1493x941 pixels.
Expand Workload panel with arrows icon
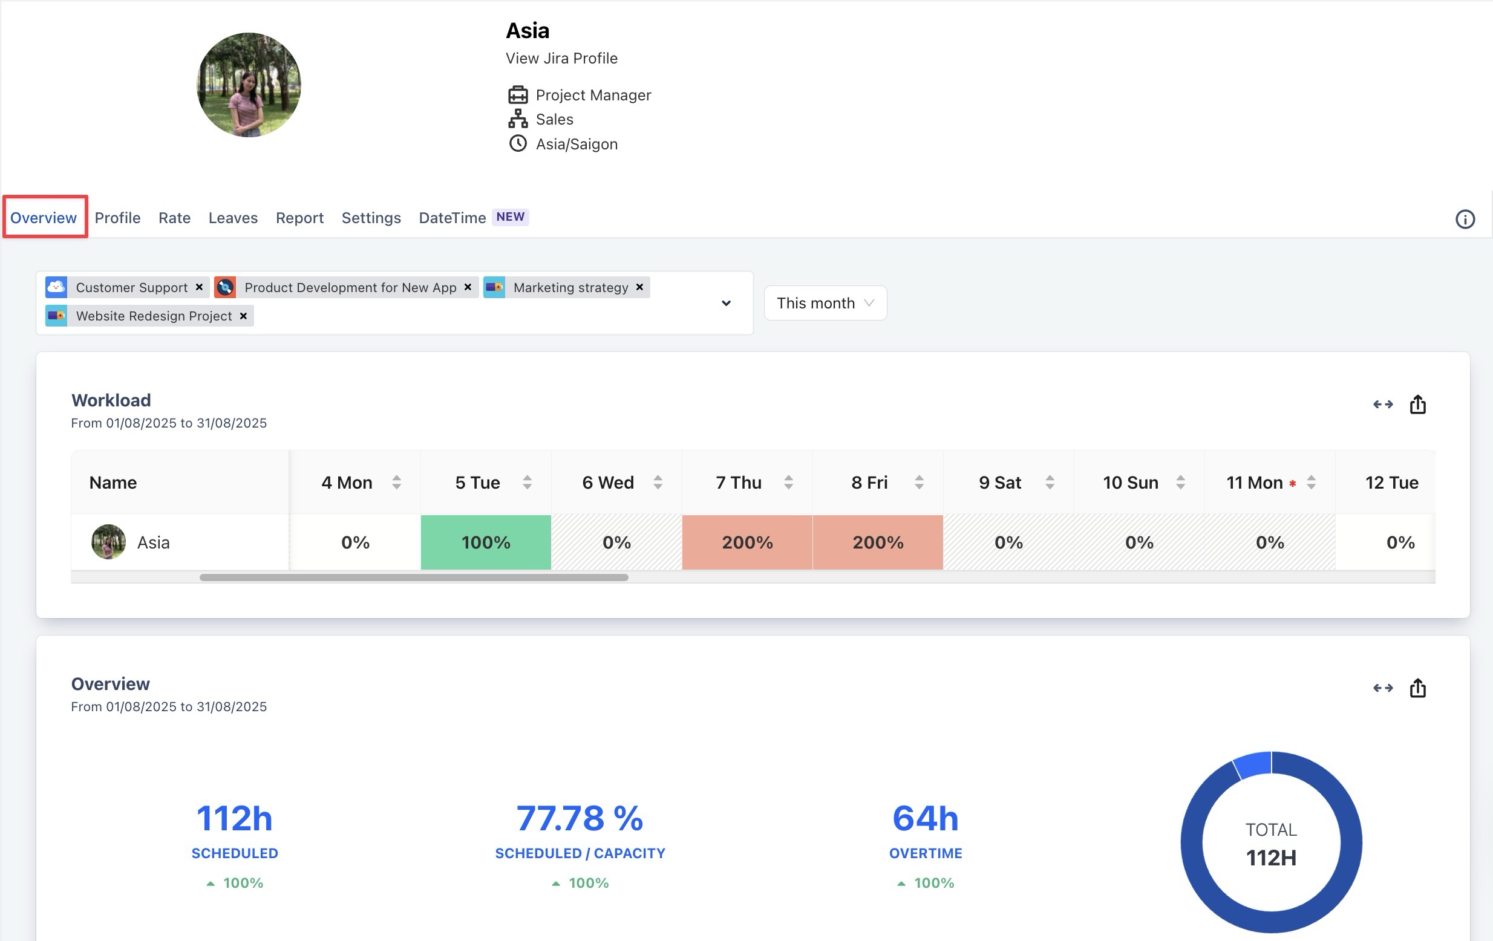(x=1383, y=405)
